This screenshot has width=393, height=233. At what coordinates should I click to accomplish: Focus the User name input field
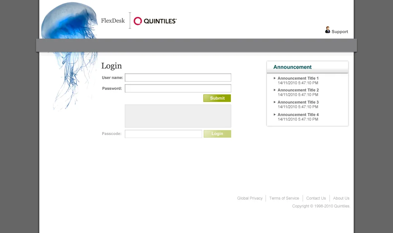(x=178, y=78)
